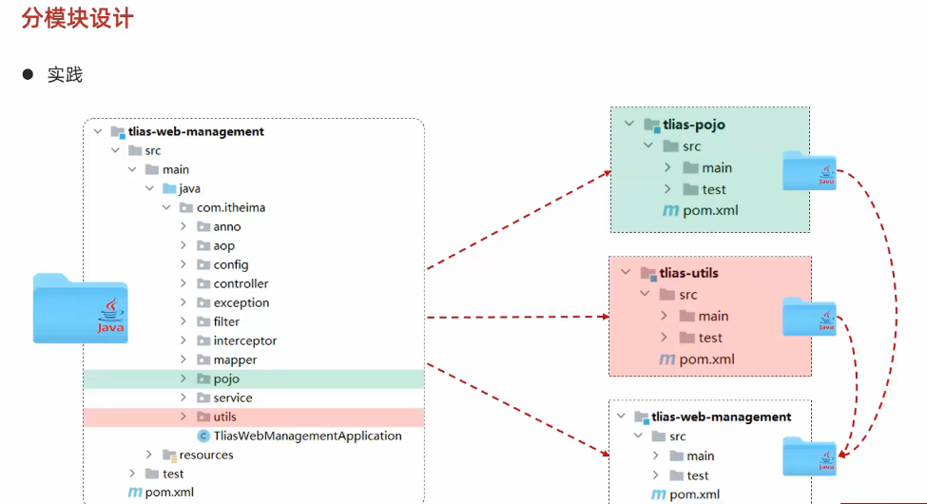
Task: Select the tlias-pojo module name
Action: point(693,125)
